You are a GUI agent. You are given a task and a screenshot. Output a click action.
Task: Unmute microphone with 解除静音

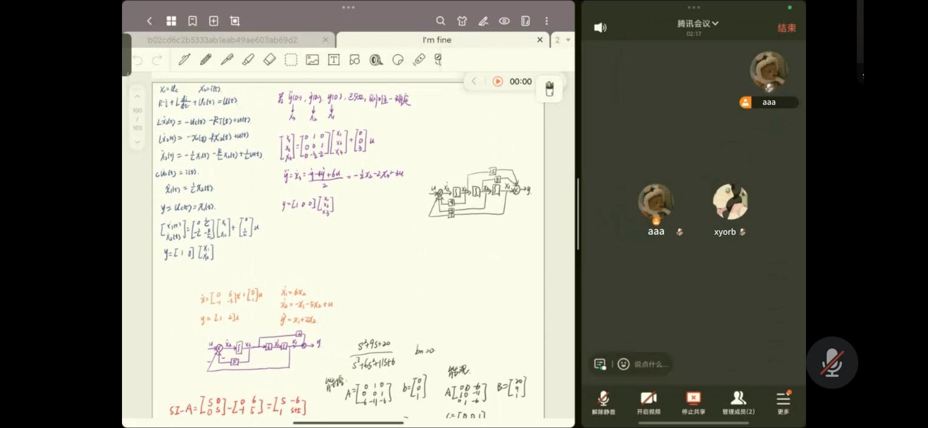[x=603, y=402]
